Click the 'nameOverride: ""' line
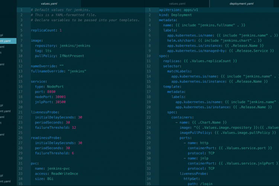Screen dimensions: 279x186 [x=47, y=66]
